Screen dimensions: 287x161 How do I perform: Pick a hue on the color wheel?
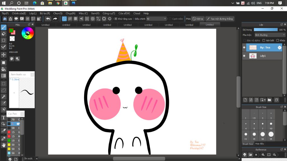(28, 33)
